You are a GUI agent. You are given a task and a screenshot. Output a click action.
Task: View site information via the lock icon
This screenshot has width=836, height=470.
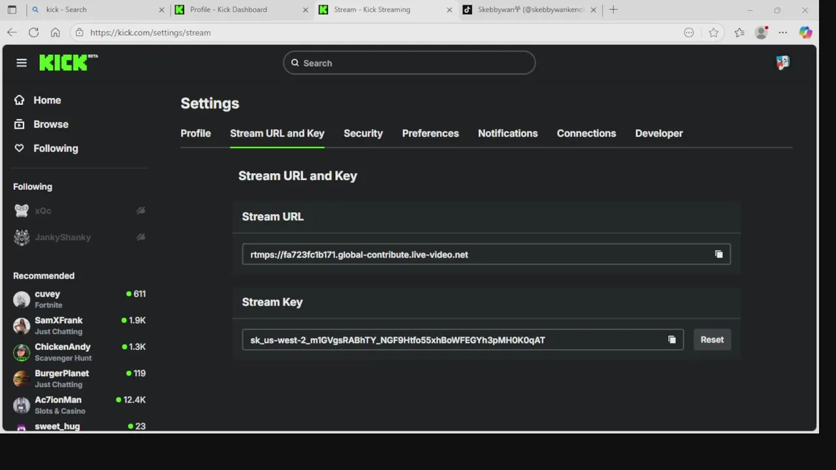pos(79,33)
